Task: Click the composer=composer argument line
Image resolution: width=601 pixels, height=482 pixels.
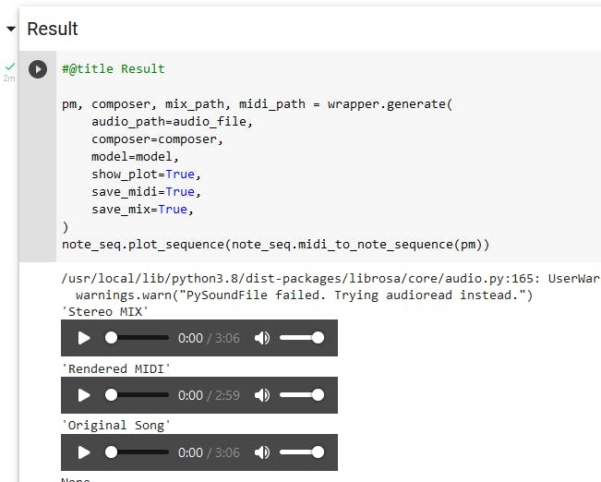Action: pos(157,139)
